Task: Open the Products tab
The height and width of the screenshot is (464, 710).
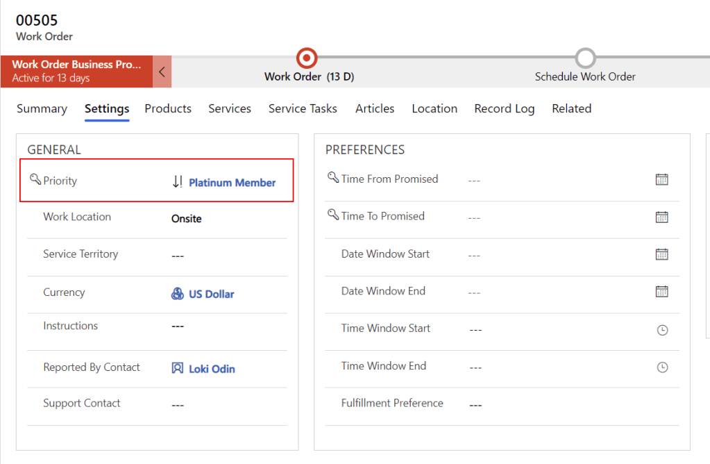Action: (168, 108)
